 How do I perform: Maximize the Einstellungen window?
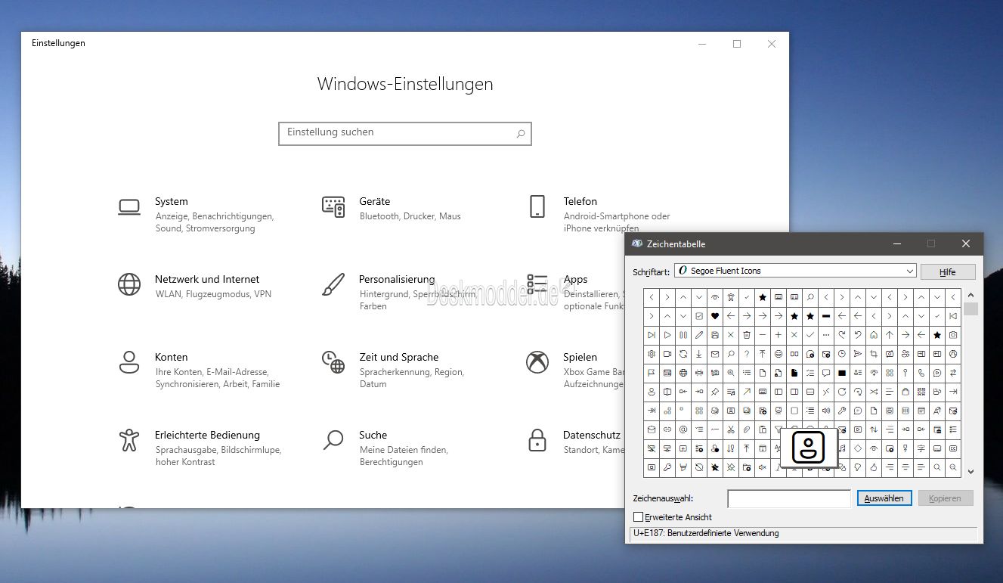click(x=737, y=44)
